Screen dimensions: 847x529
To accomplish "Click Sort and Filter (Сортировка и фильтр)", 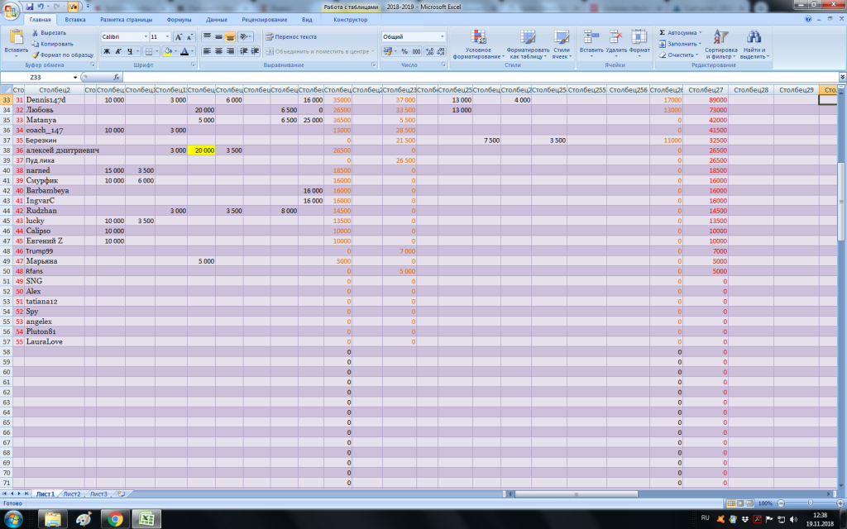I will (720, 38).
